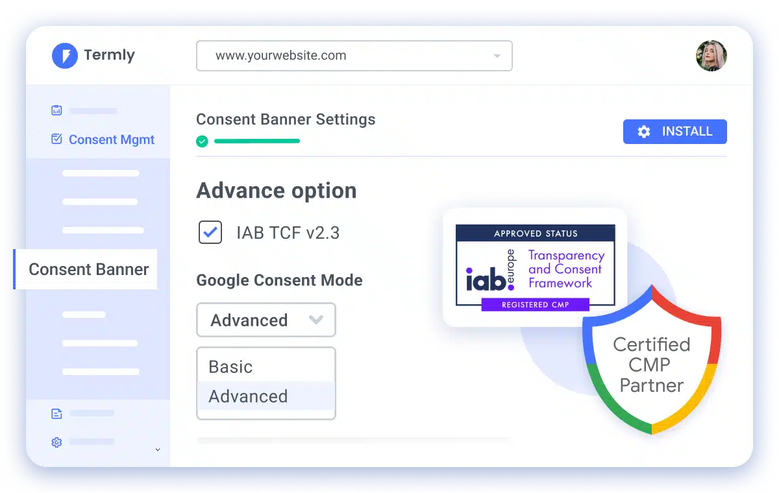Choose Basic from the consent mode list
Screen dimensions: 779x493
coord(266,367)
